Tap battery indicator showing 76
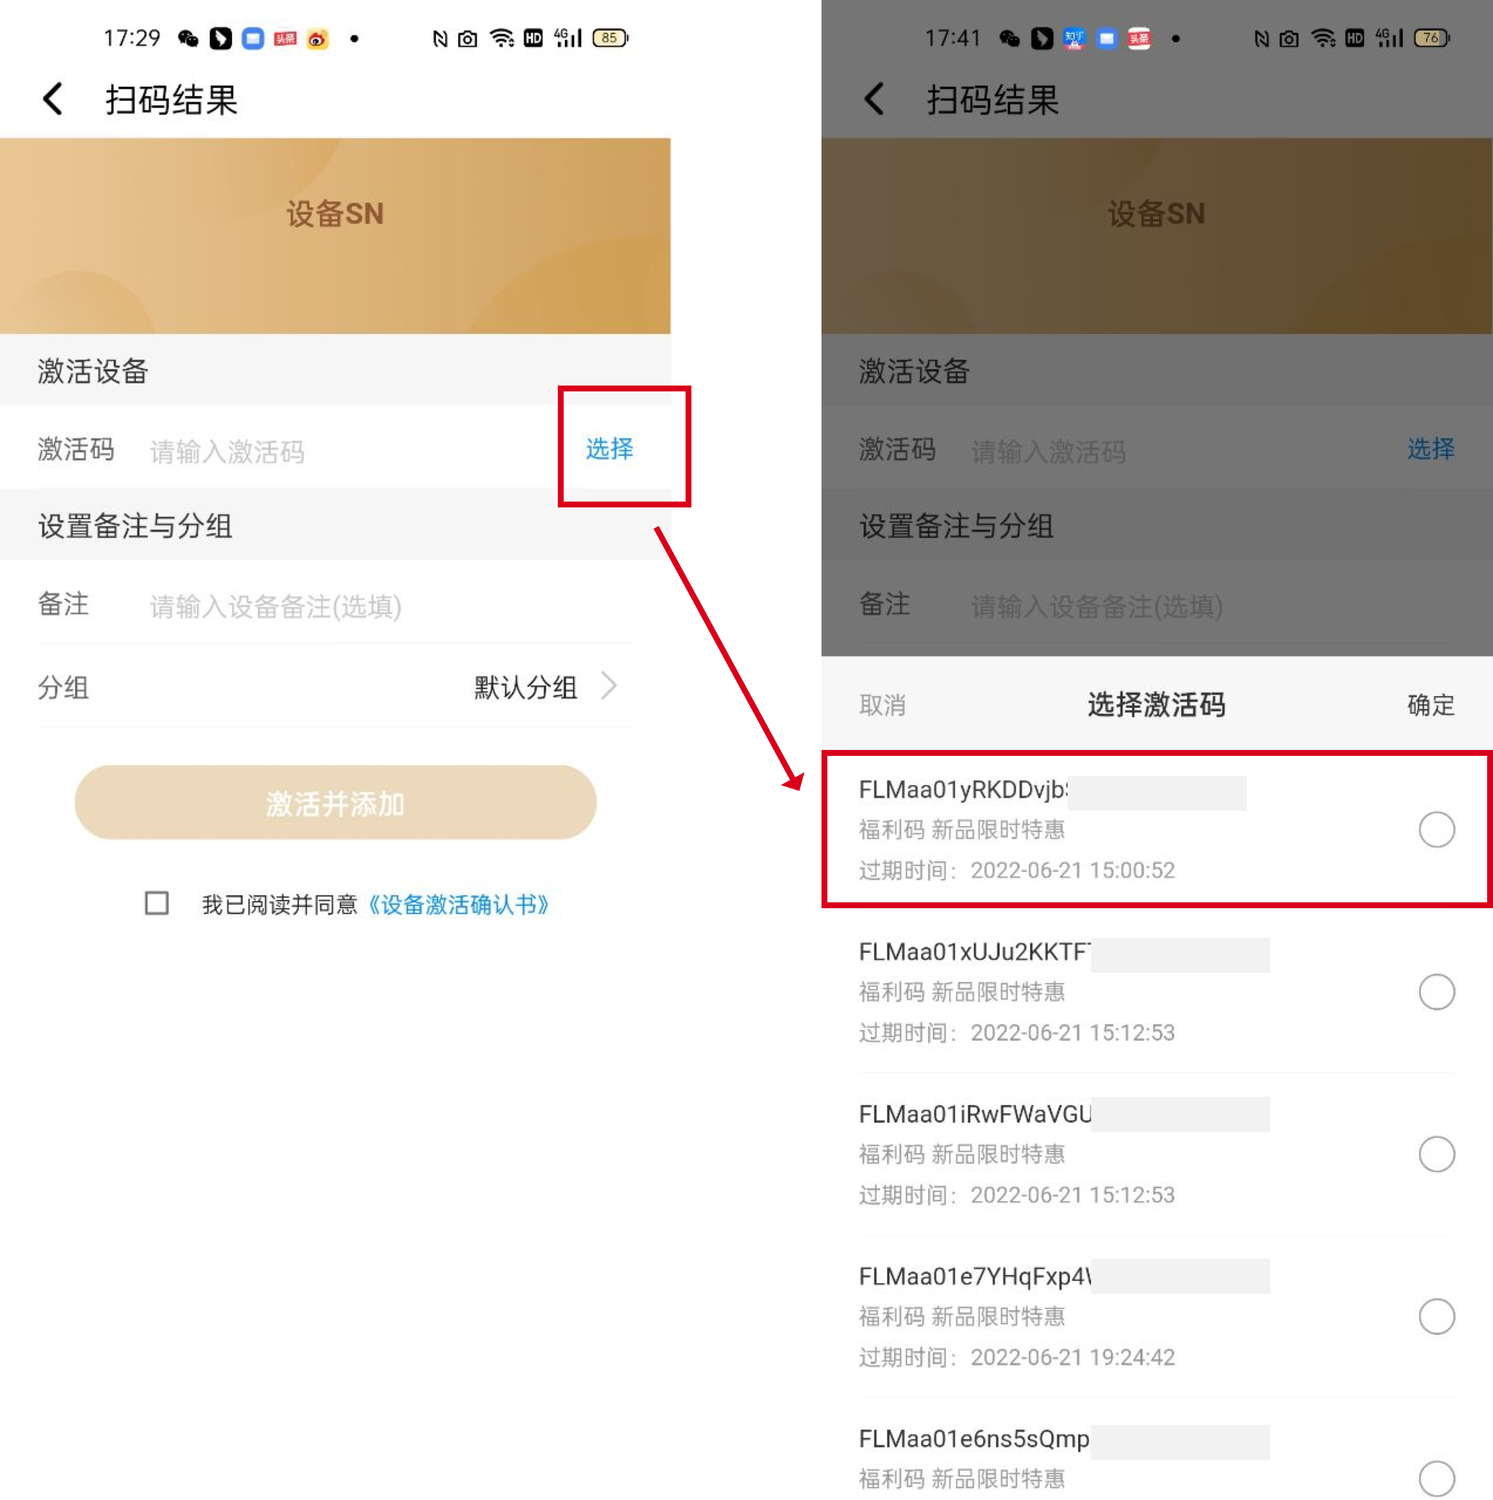The image size is (1493, 1500). [x=1431, y=37]
